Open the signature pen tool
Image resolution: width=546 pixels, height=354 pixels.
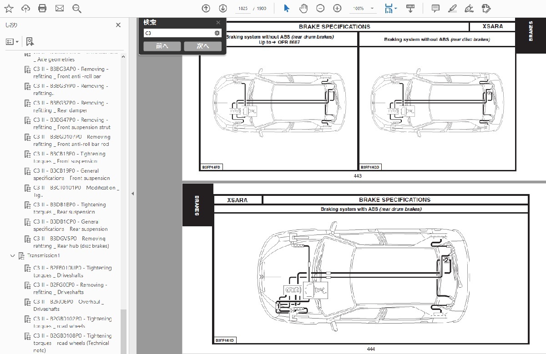pyautogui.click(x=469, y=8)
